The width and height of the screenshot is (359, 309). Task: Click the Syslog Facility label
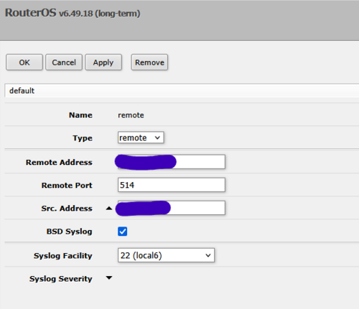pos(63,256)
